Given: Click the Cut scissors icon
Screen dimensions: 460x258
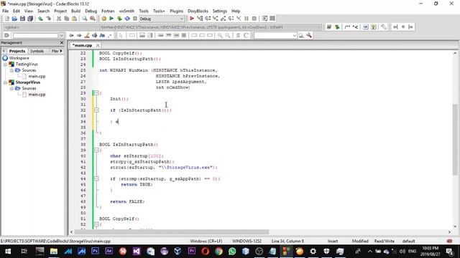Looking at the screenshot, I should pos(59,19).
